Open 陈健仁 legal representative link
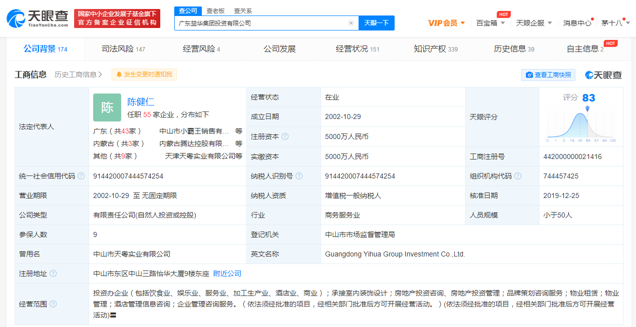The width and height of the screenshot is (636, 327). 141,102
